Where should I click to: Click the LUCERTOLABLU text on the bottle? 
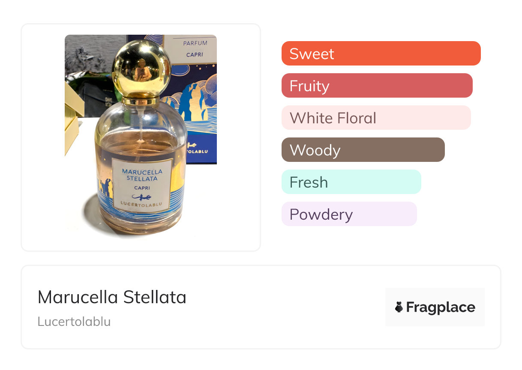click(x=141, y=205)
